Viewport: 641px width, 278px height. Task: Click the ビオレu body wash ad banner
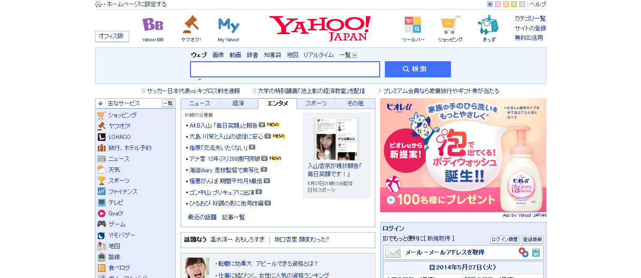tap(463, 155)
